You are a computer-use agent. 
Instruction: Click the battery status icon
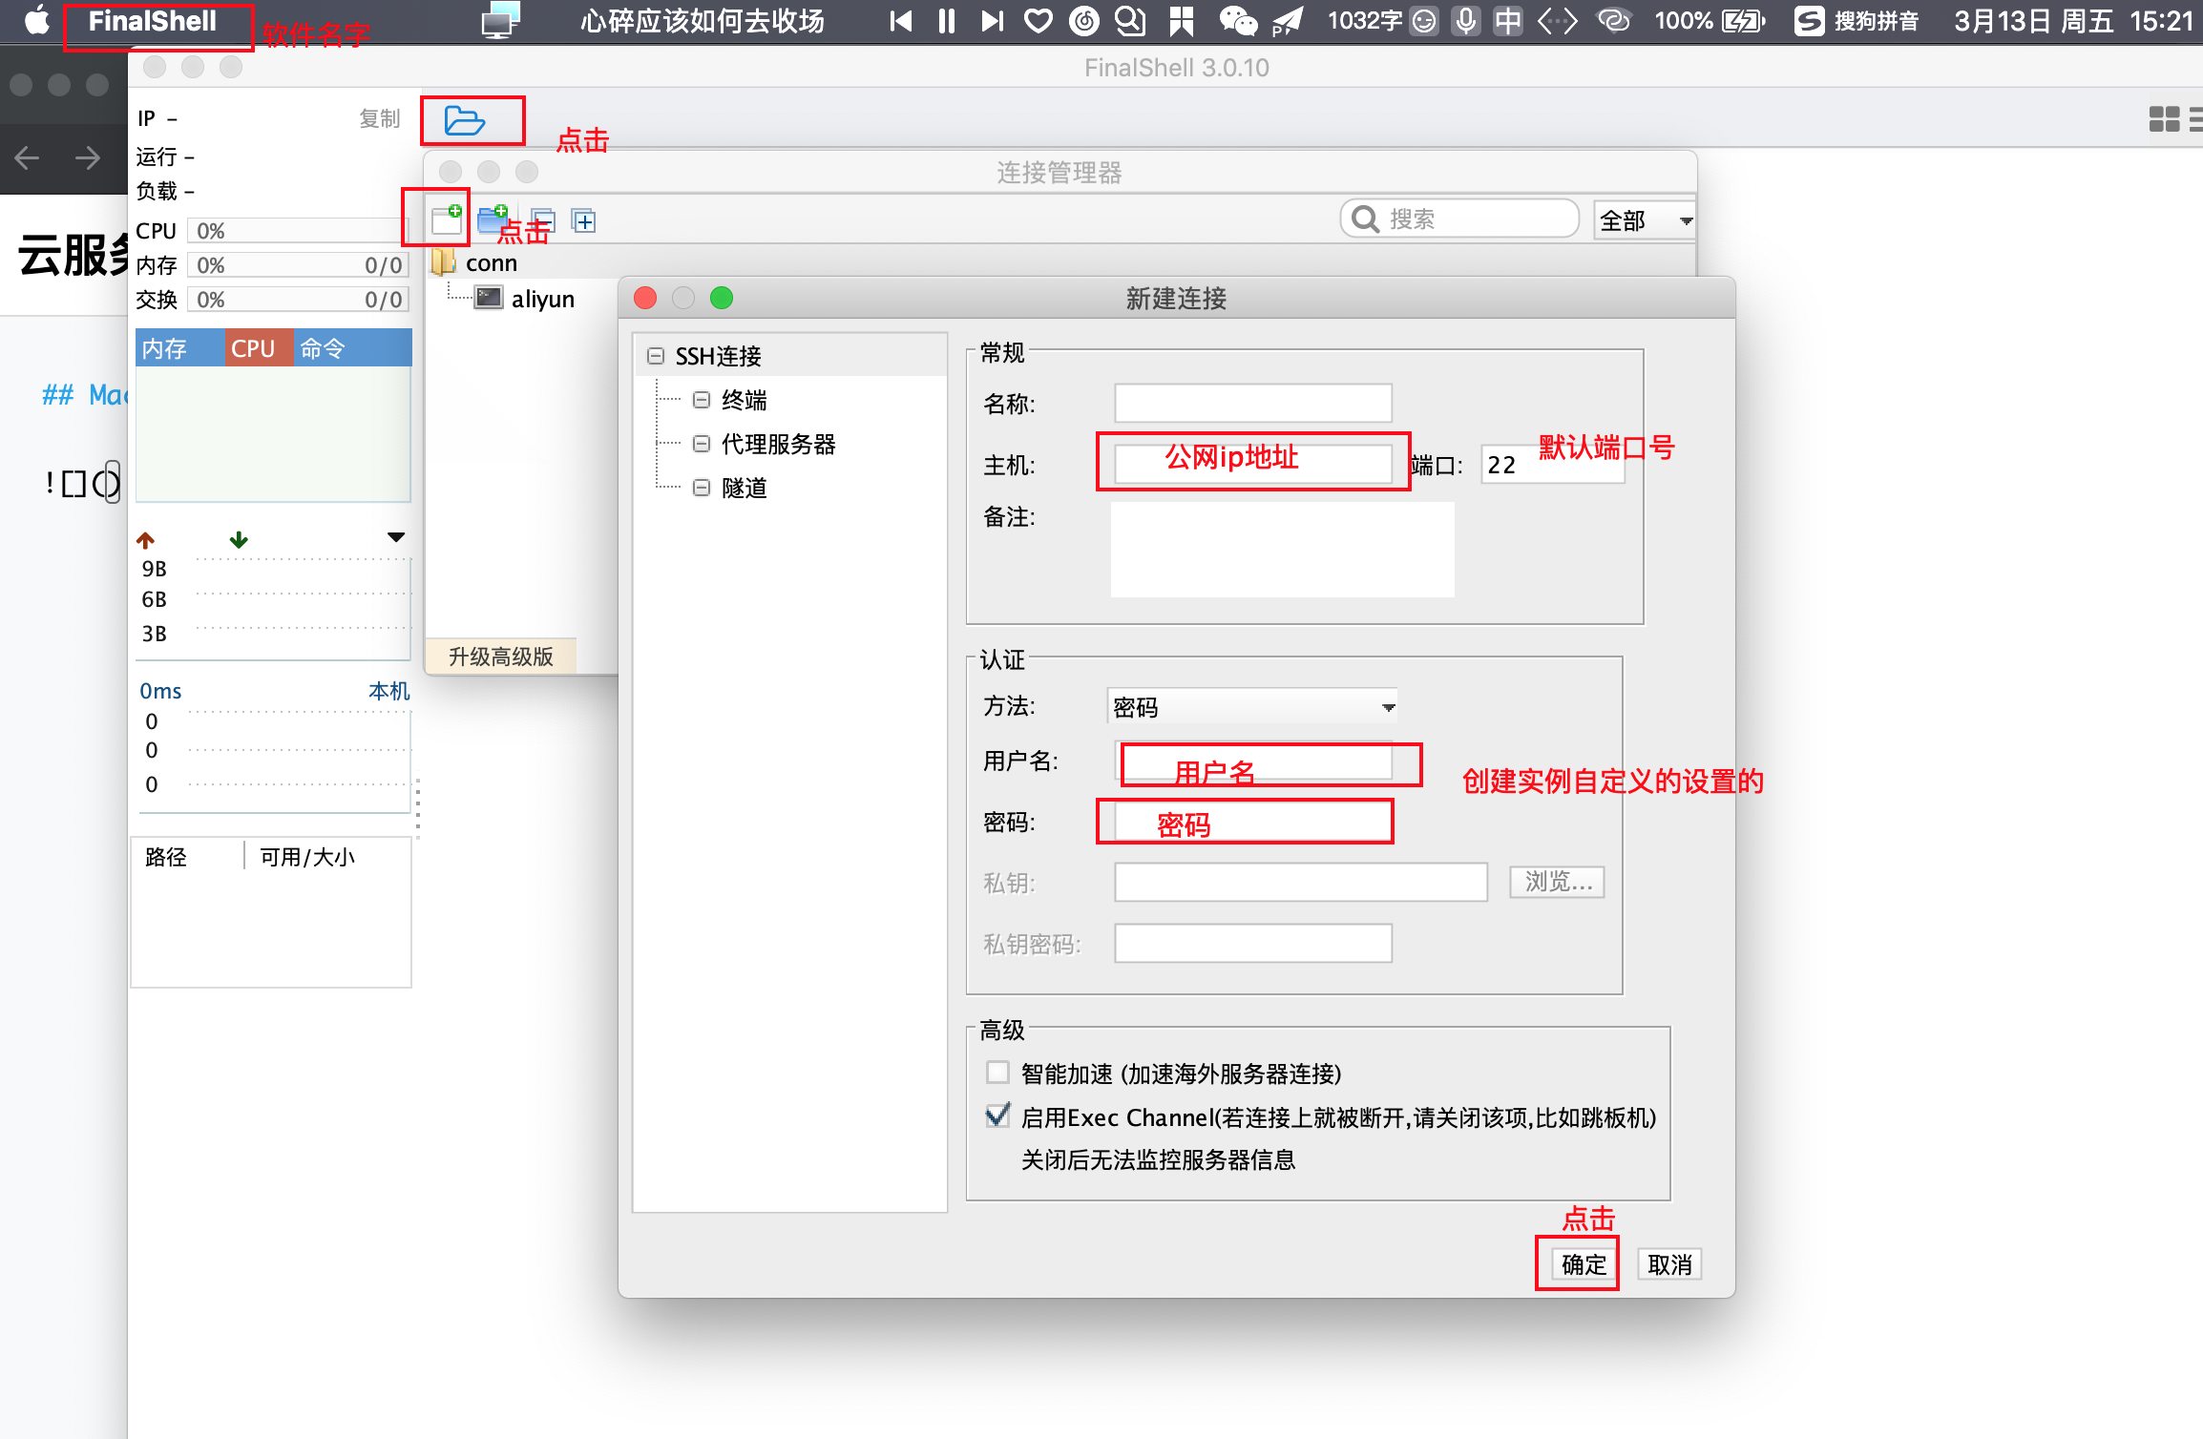tap(1743, 21)
